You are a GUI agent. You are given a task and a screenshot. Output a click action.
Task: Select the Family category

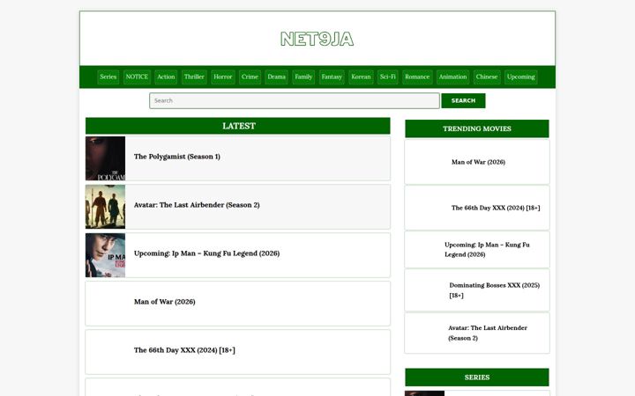pyautogui.click(x=303, y=77)
